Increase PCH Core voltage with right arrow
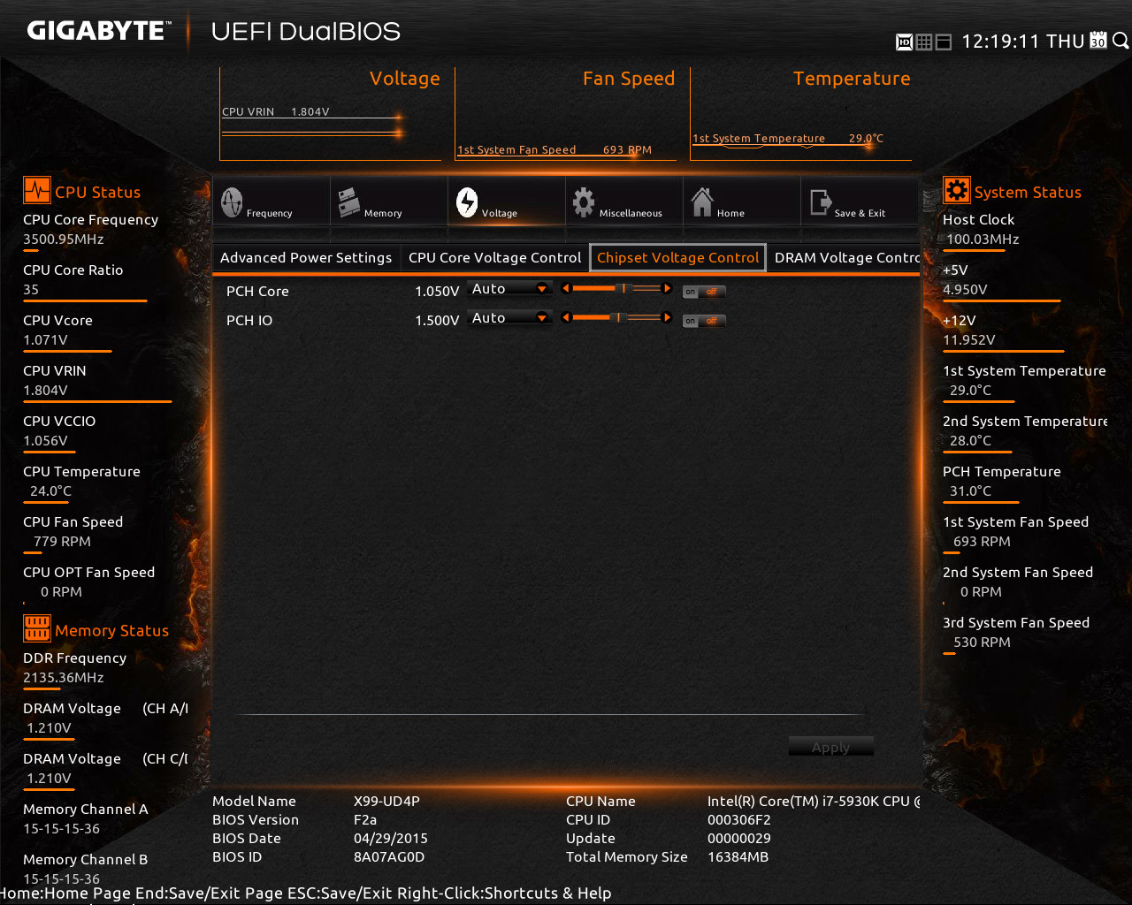 pyautogui.click(x=667, y=288)
